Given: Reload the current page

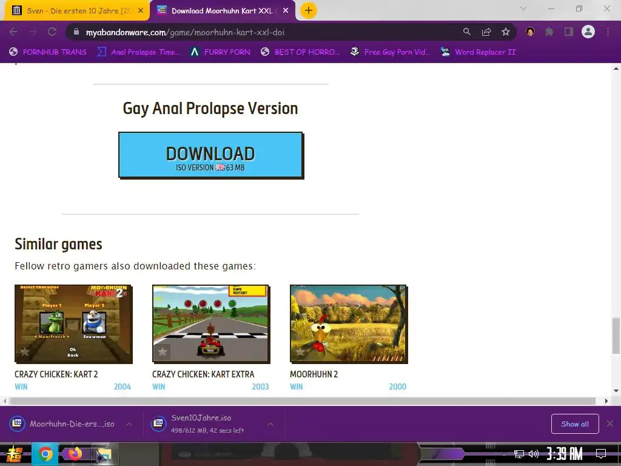Looking at the screenshot, I should (x=52, y=32).
